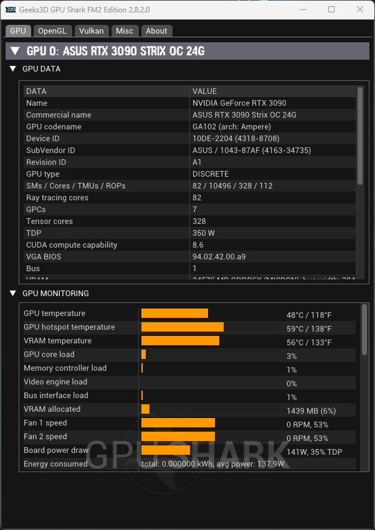This screenshot has height=530, width=375.
Task: Select the '48°C / 118°F' temperature reading
Action: coord(309,315)
